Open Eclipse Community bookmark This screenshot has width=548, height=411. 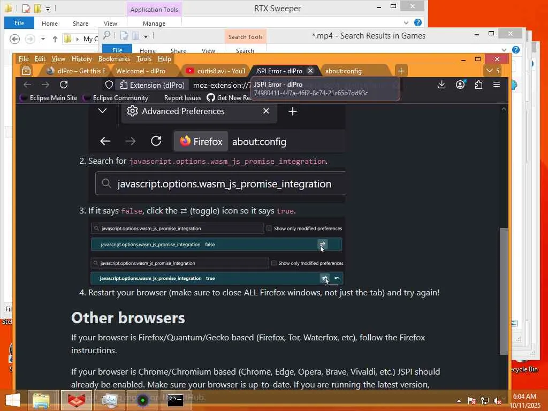(x=116, y=98)
